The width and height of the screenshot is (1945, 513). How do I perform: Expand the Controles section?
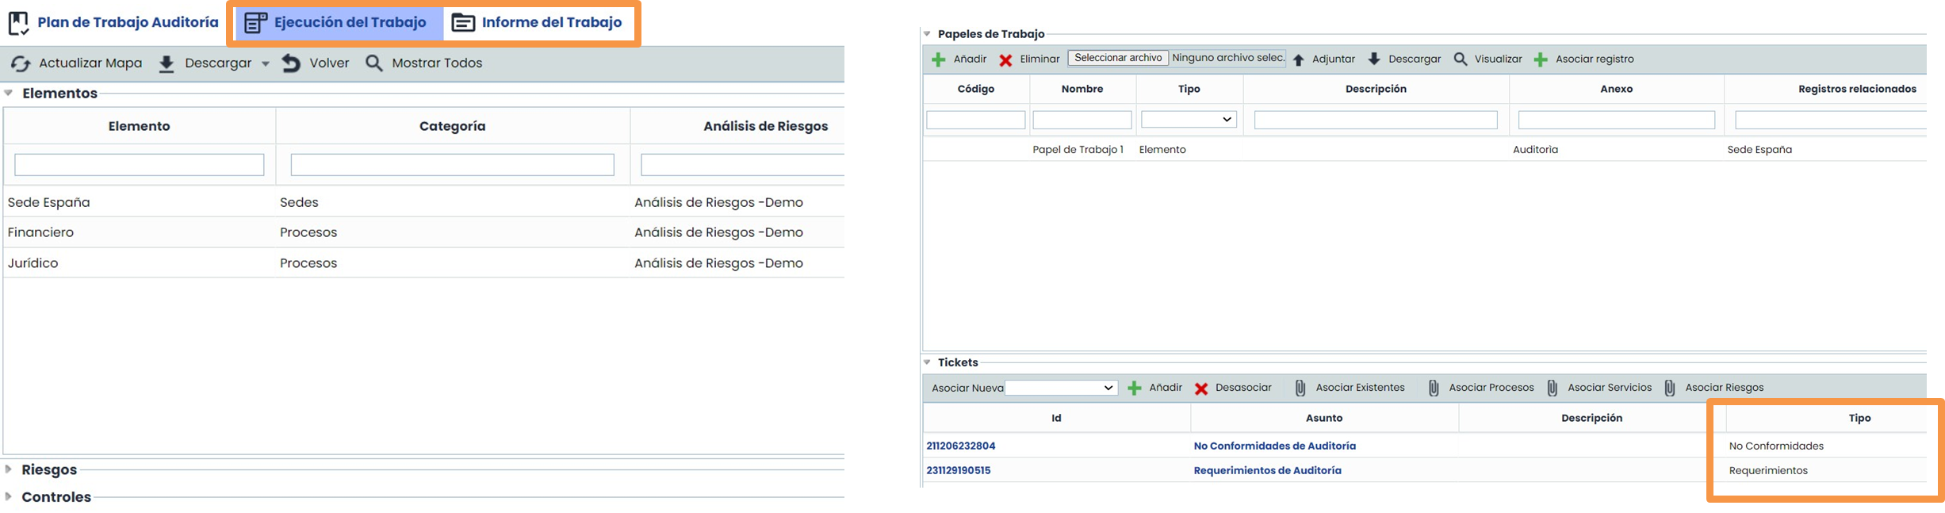tap(9, 497)
